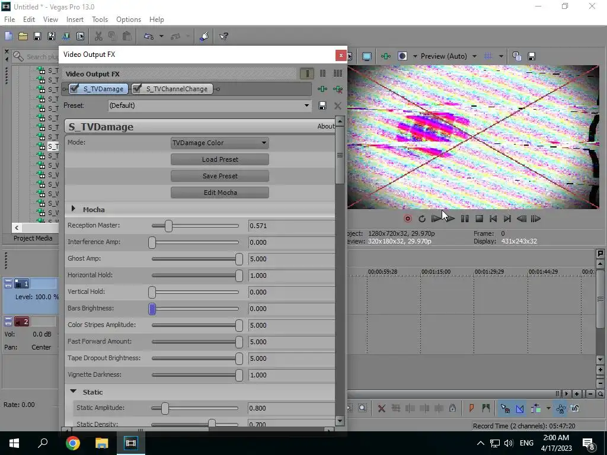Toggle the Enable Snapping icon in timeline toolbar
This screenshot has height=455, width=607.
pos(505,408)
